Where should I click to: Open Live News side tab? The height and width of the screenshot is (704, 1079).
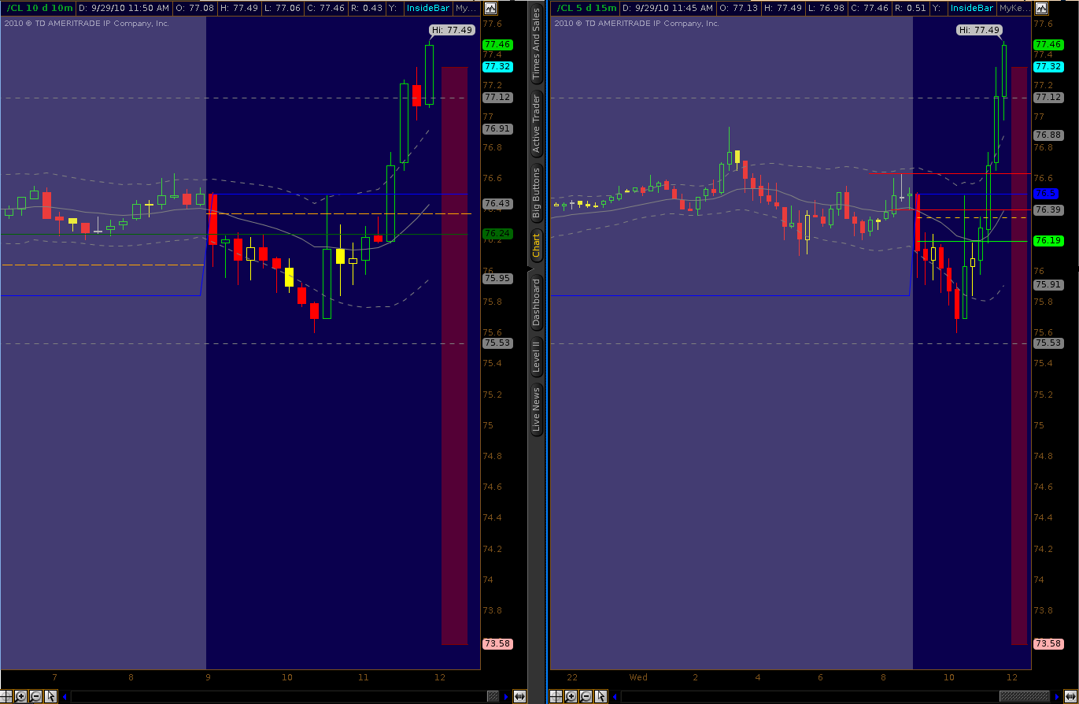537,409
